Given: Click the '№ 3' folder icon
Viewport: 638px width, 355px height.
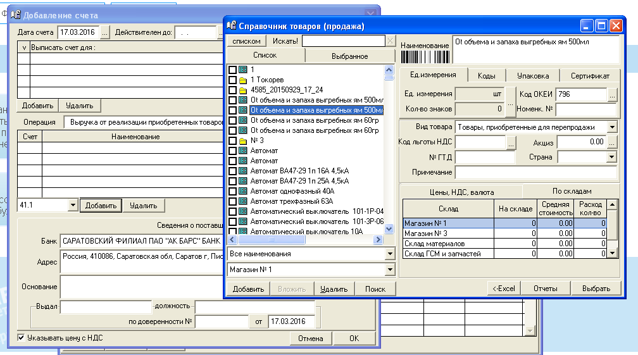Looking at the screenshot, I should point(242,140).
